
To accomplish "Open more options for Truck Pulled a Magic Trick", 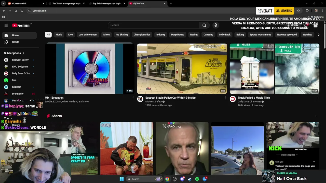I will click(x=318, y=98).
